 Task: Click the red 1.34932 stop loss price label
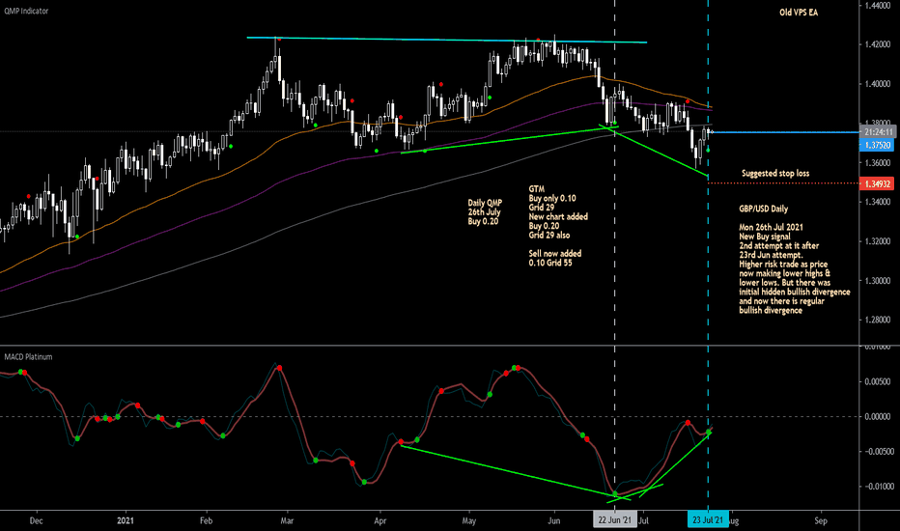tap(877, 183)
